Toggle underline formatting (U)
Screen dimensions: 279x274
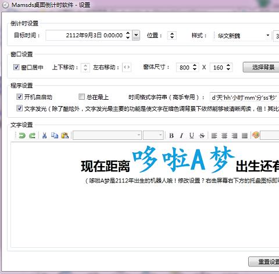point(192,135)
